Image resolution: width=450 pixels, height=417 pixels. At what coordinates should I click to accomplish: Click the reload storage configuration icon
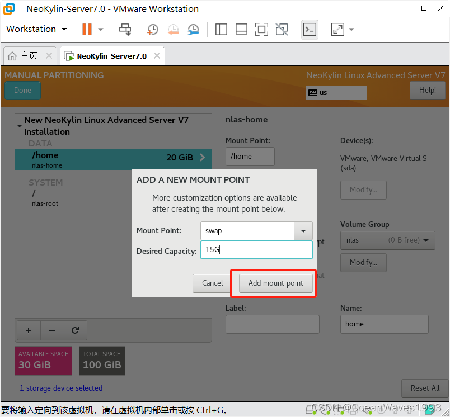(75, 330)
